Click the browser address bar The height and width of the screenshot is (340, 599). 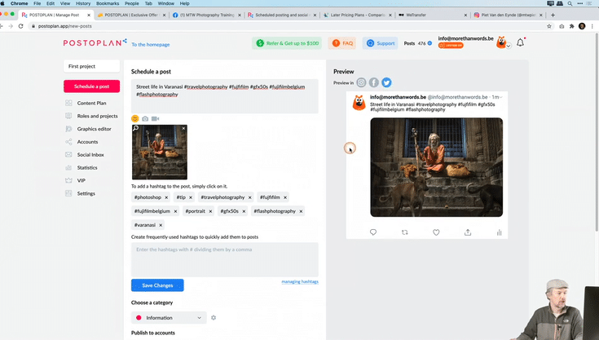[x=287, y=26]
